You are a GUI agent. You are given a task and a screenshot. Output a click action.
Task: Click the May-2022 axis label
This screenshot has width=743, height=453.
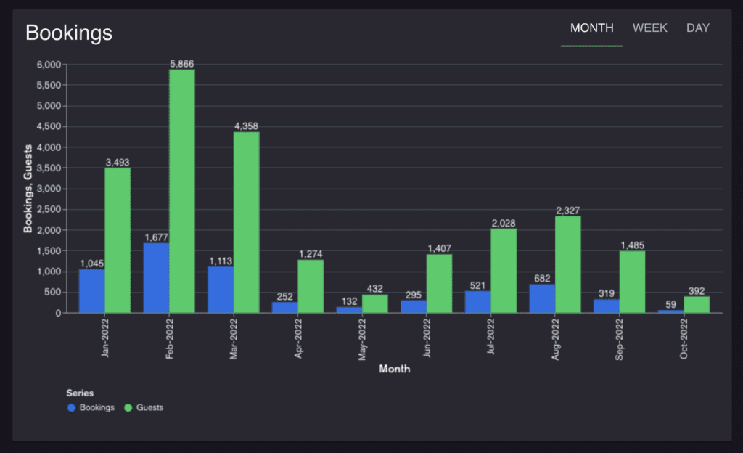[363, 339]
